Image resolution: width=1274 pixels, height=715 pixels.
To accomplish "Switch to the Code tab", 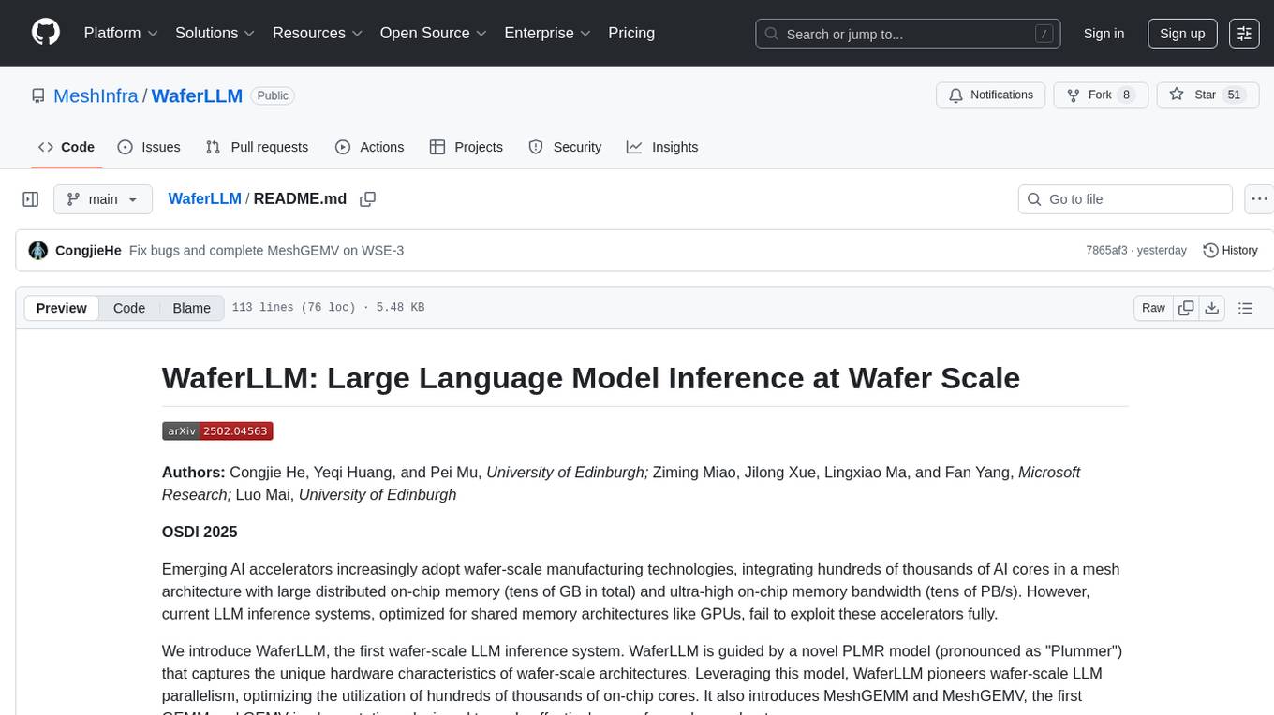I will (x=67, y=147).
